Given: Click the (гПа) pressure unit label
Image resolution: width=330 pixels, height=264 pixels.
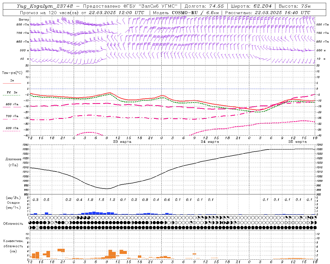Looking at the screenshot, I should point(13,165).
